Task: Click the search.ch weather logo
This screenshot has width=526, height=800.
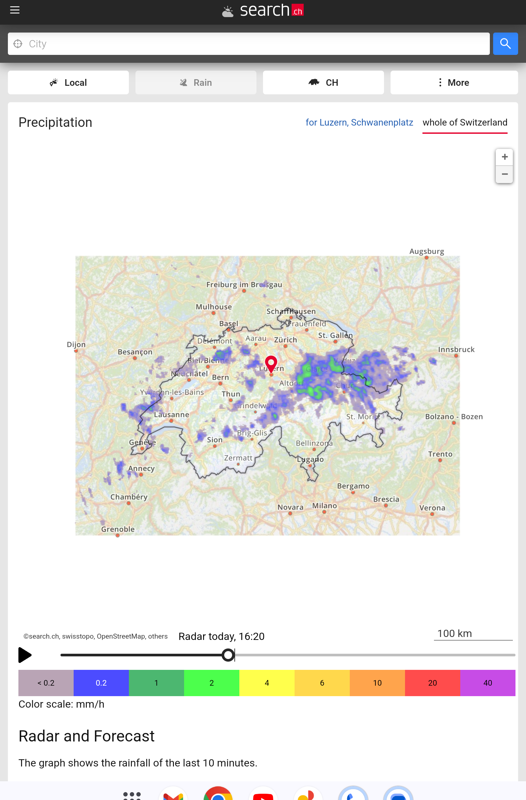Action: coord(263,11)
